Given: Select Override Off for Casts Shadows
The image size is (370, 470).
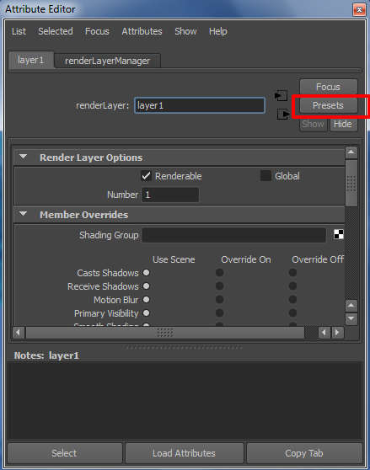Looking at the screenshot, I should click(293, 273).
